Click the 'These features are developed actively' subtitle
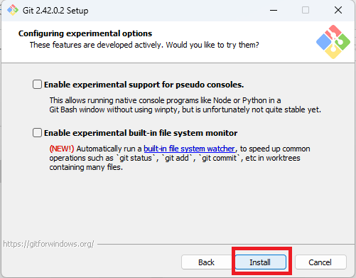 click(144, 45)
